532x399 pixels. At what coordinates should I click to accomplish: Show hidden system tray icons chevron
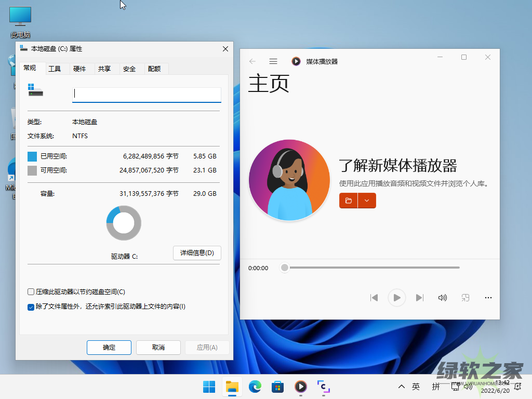click(x=401, y=387)
